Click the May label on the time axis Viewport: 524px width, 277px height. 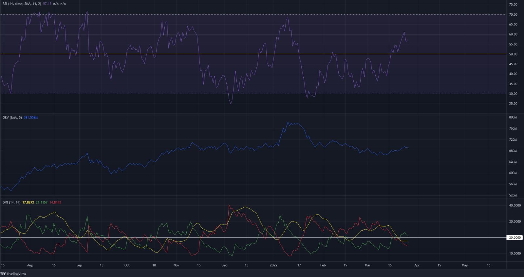464,265
